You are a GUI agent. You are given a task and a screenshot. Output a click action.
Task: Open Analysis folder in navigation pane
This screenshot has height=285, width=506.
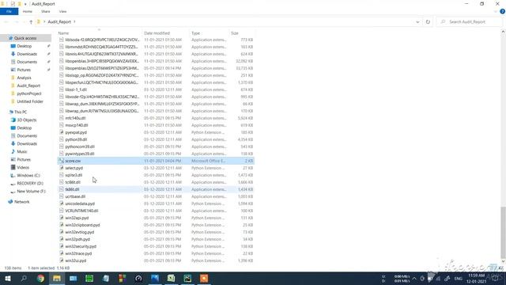[x=24, y=78]
